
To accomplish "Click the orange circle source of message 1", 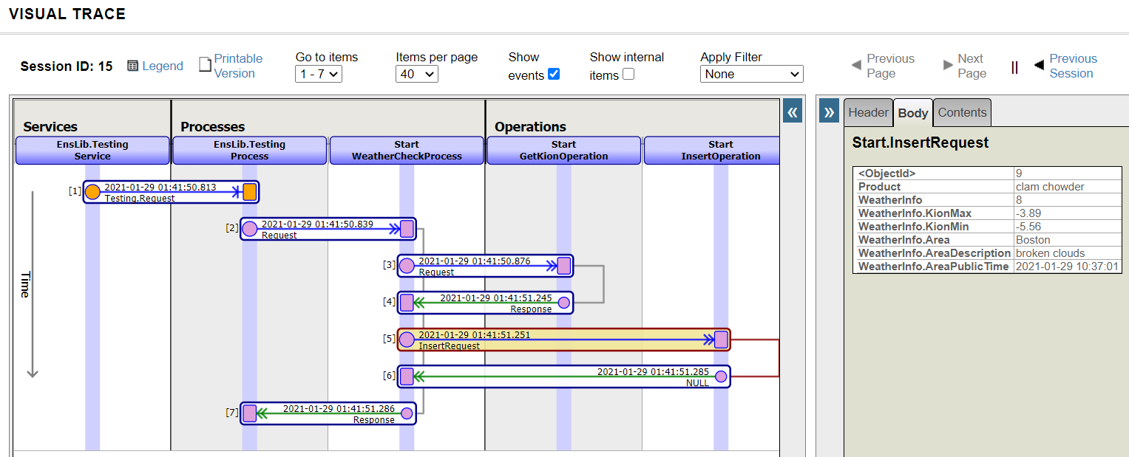I will (x=92, y=192).
